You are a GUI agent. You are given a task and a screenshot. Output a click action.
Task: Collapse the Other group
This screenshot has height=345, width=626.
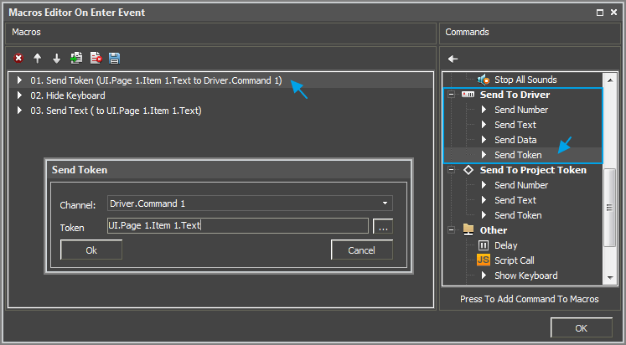(x=451, y=230)
